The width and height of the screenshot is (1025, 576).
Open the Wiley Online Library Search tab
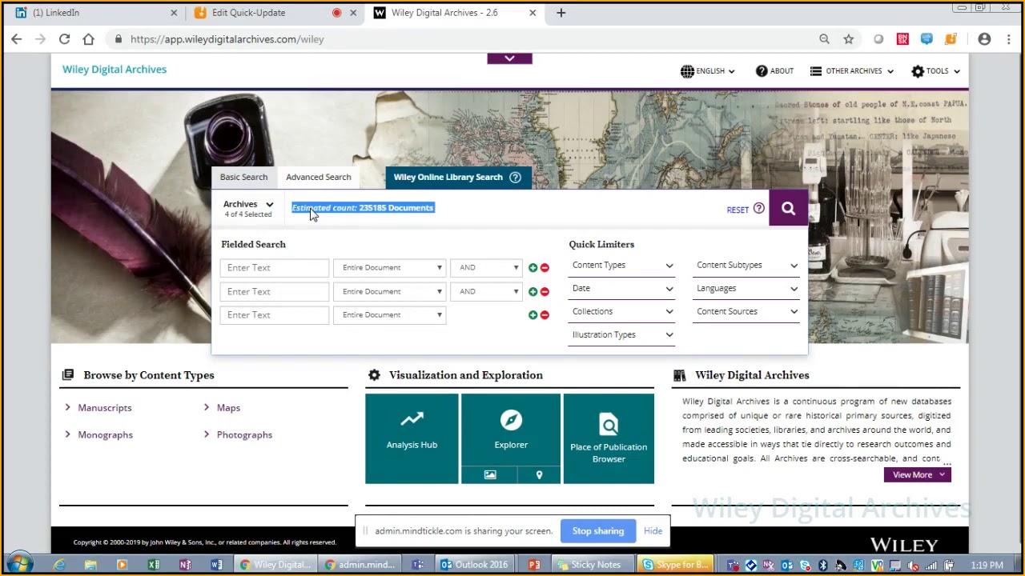[448, 178]
